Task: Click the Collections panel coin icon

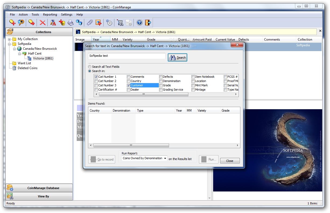Action: pyautogui.click(x=10, y=32)
